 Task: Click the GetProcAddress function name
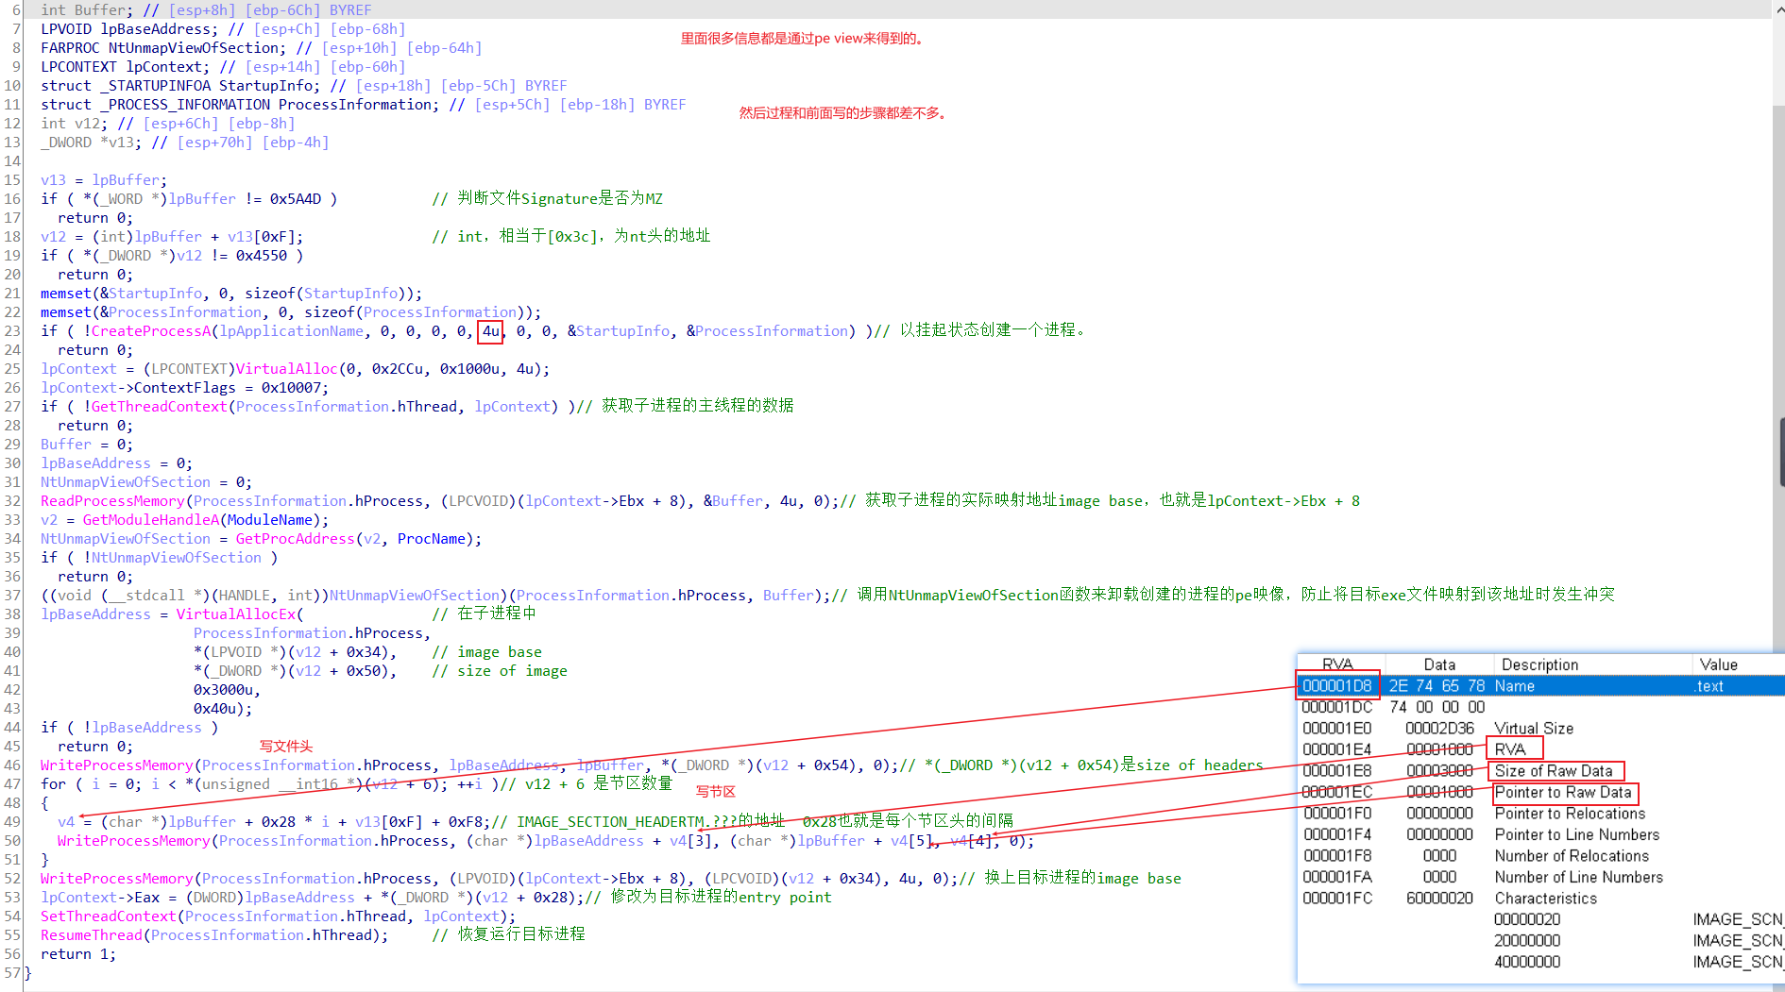296,539
